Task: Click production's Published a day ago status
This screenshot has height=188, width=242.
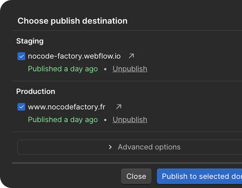Action: (x=63, y=119)
